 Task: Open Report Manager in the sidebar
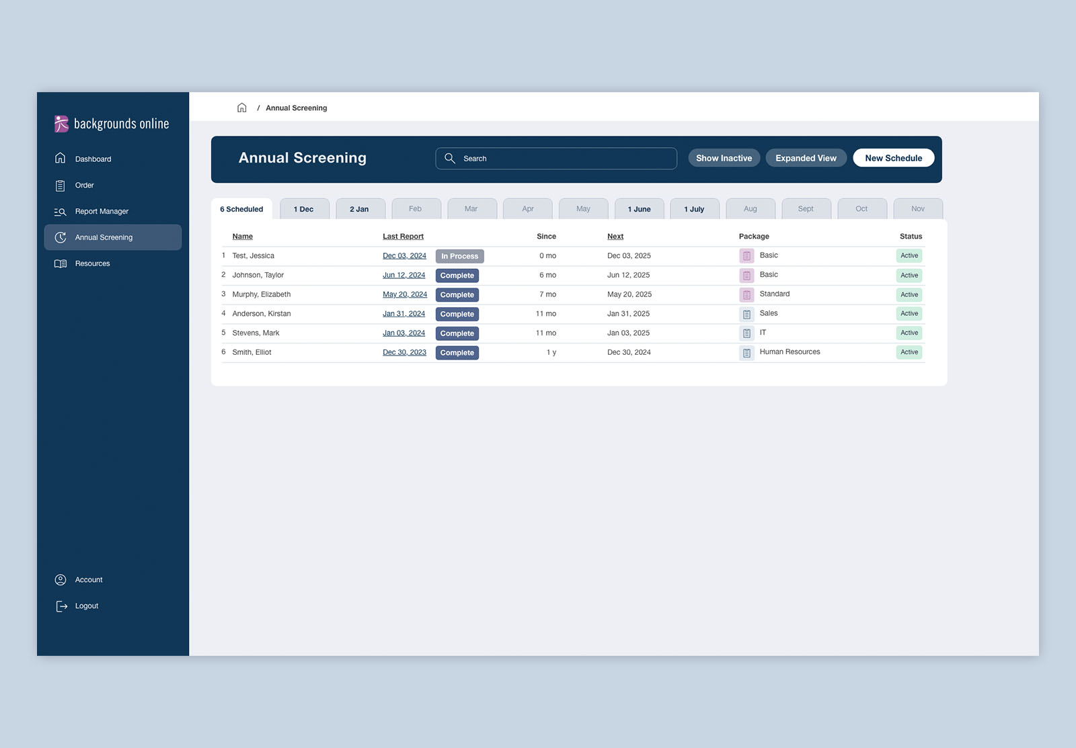(101, 212)
